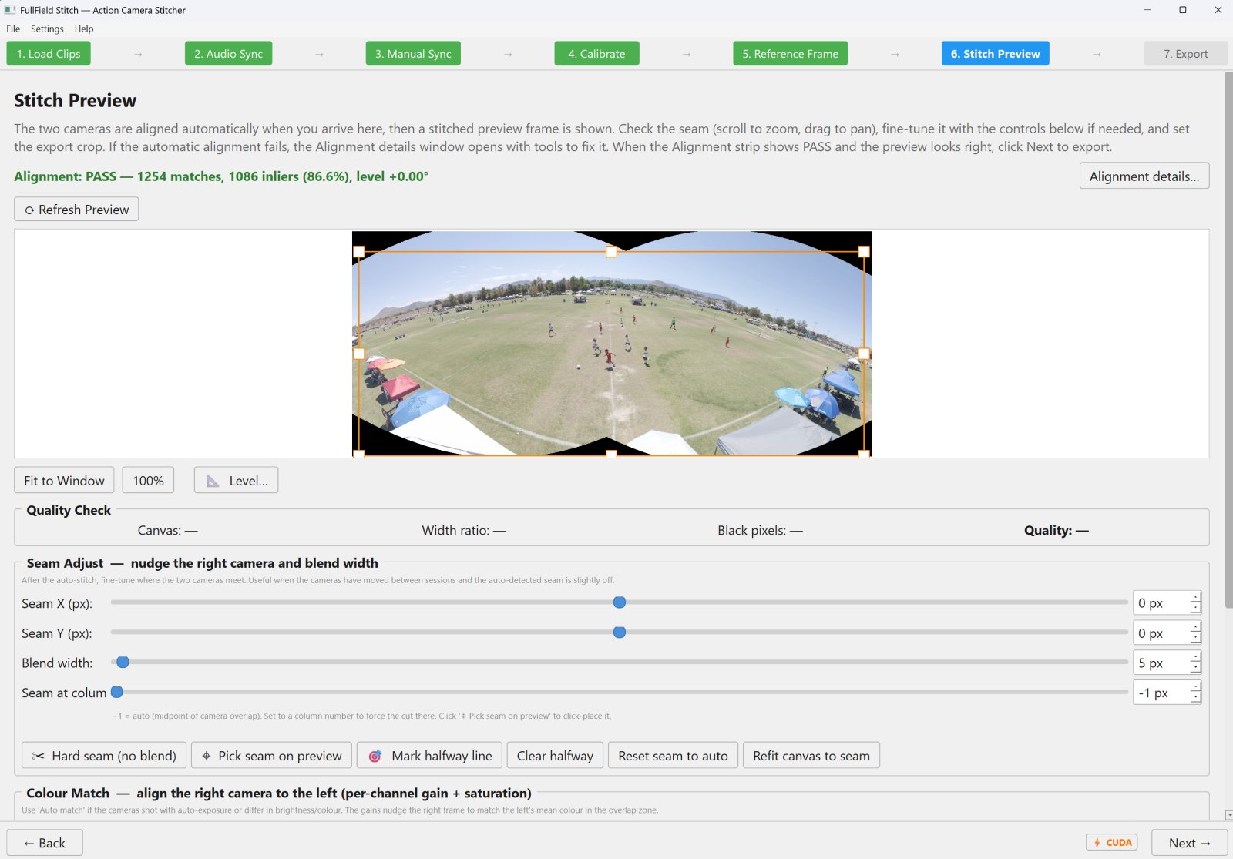This screenshot has width=1233, height=859.
Task: Click Next to proceed to export
Action: click(x=1189, y=843)
